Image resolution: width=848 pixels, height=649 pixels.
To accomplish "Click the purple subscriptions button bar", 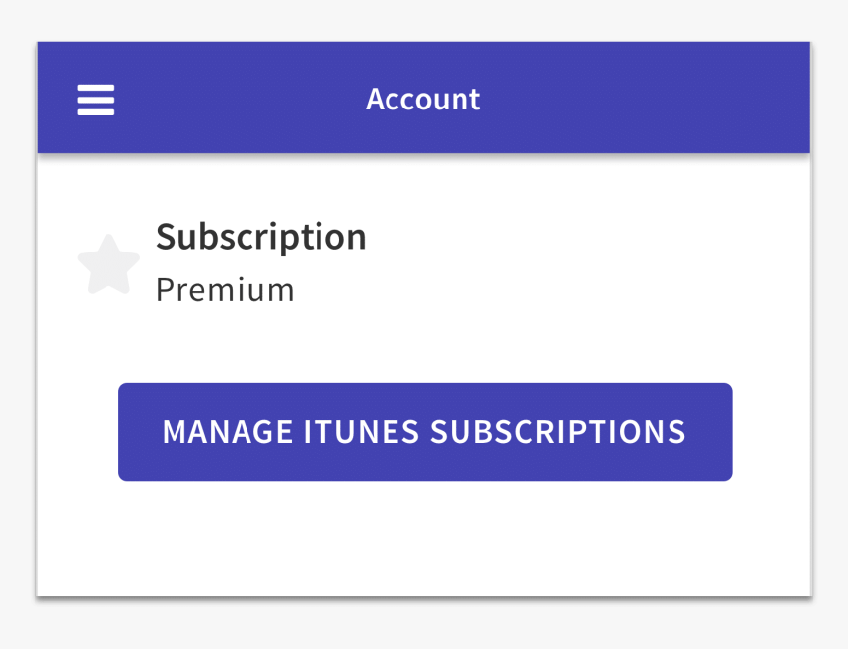I will (424, 432).
